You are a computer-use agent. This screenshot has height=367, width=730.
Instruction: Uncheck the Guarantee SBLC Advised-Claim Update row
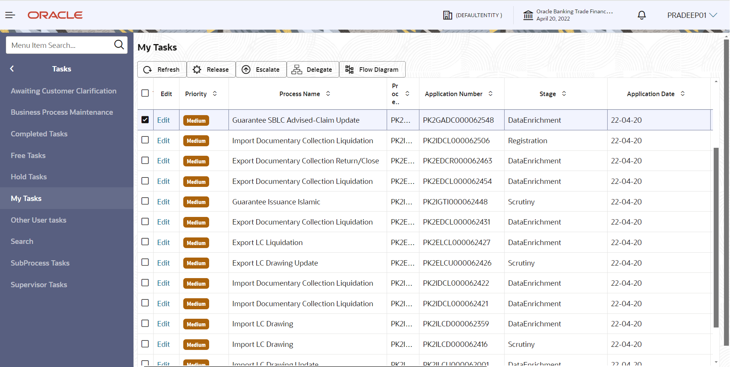click(x=145, y=119)
